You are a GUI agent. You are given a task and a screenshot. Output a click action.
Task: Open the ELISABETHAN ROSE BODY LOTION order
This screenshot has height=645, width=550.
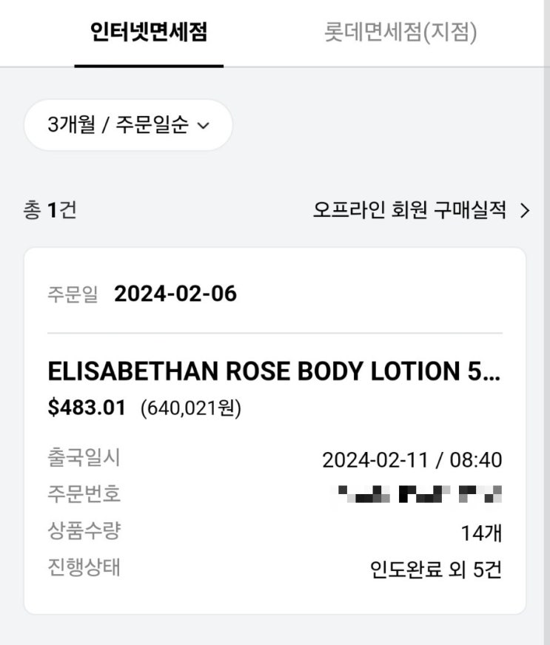point(274,371)
